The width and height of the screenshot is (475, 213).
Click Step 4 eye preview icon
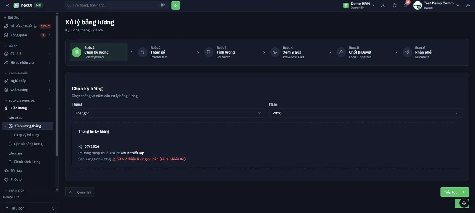point(275,52)
